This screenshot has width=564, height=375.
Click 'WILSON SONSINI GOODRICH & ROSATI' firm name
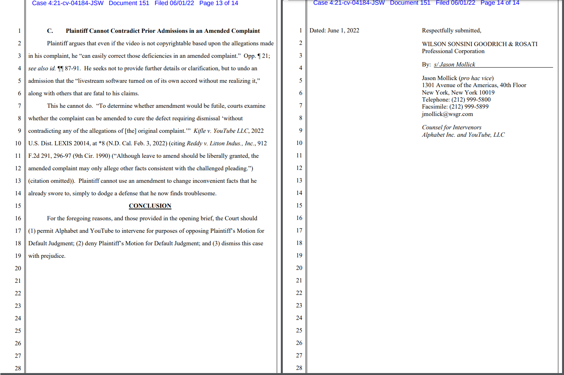(480, 44)
